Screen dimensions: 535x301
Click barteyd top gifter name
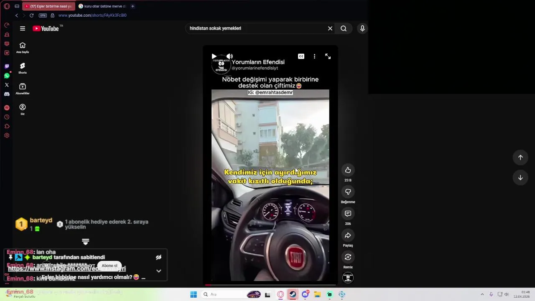[41, 220]
